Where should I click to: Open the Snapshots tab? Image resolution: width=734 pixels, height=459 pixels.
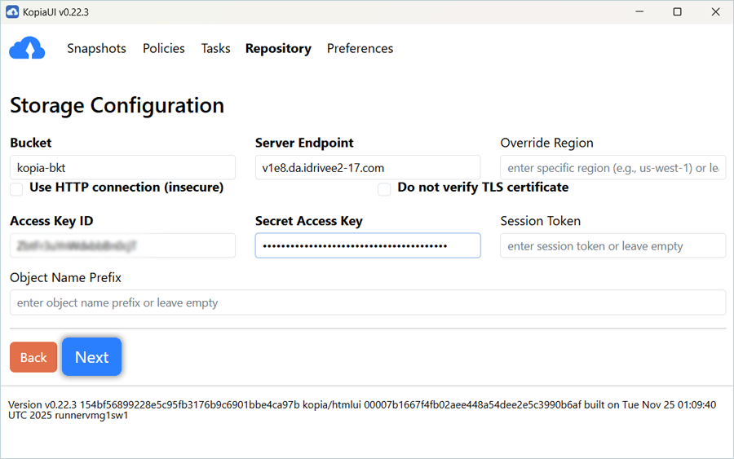pos(96,49)
